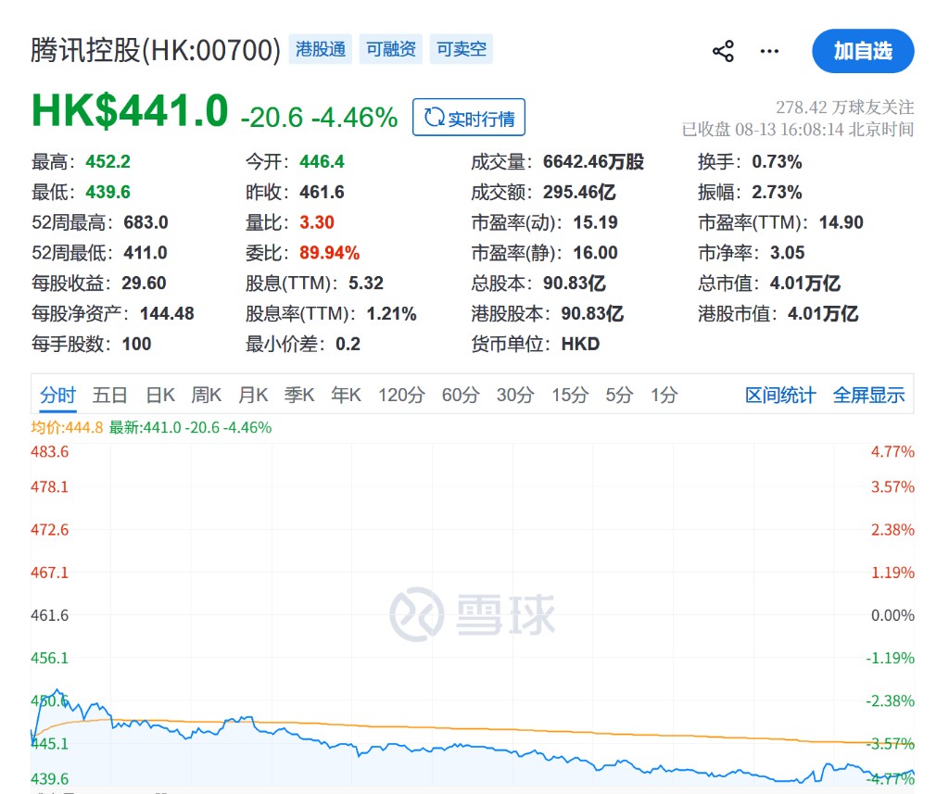The image size is (949, 794).
Task: Click the 483.6 price axis label
Action: [x=50, y=451]
